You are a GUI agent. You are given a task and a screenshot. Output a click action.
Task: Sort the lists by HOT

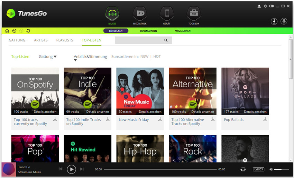(x=157, y=57)
